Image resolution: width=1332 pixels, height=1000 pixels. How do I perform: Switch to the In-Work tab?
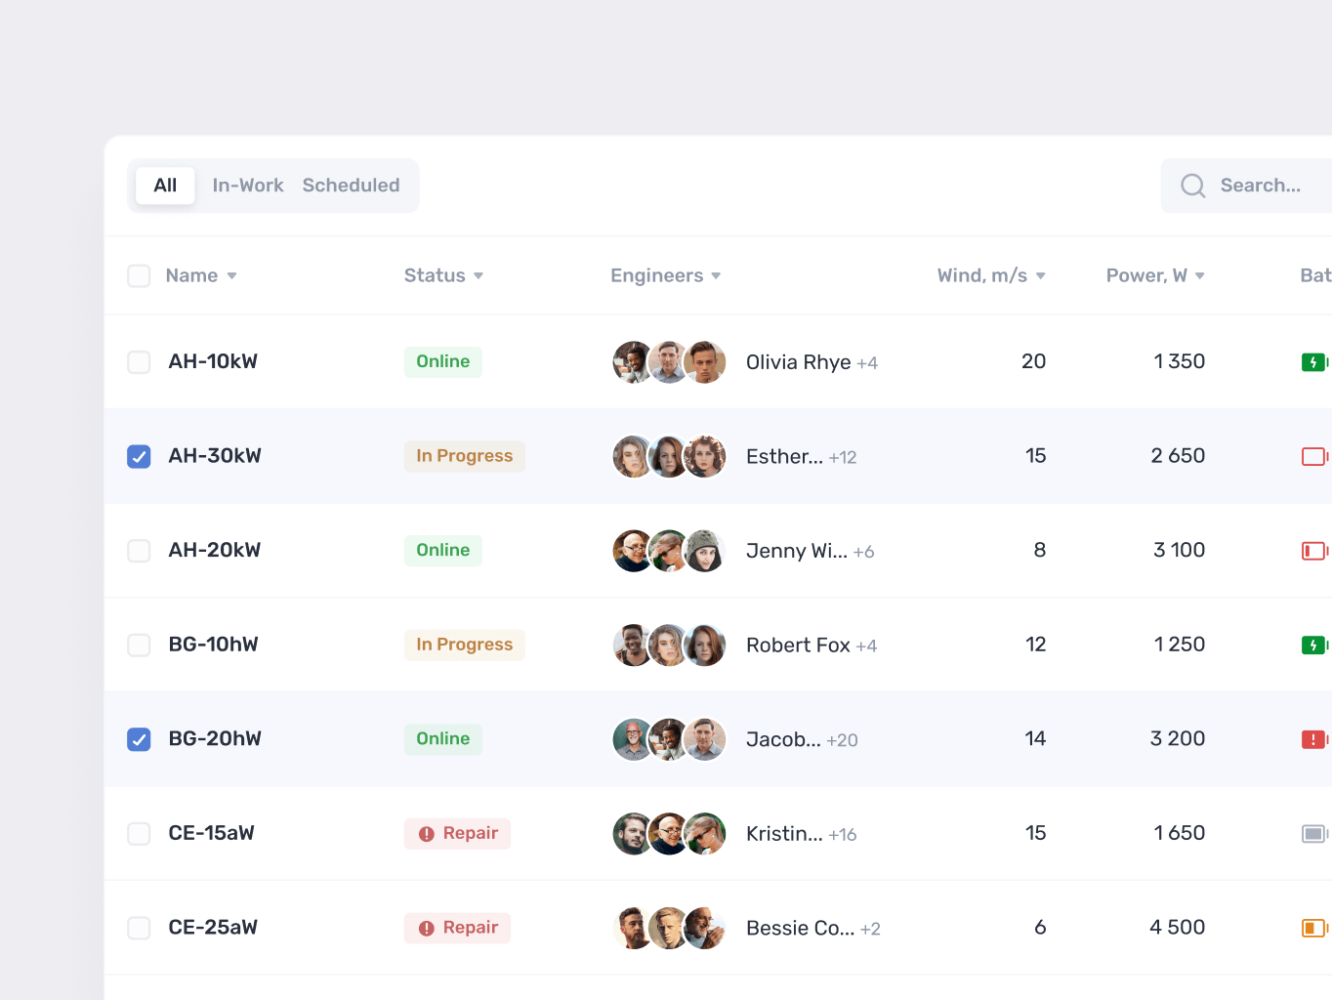[x=248, y=186]
